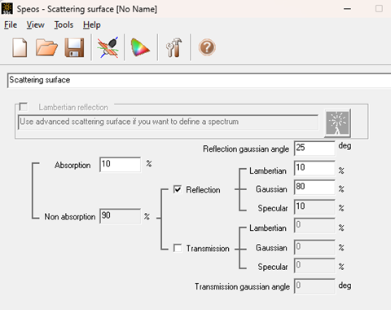Viewport: 391px width, 310px height.
Task: Open the Help menu
Action: (x=92, y=25)
